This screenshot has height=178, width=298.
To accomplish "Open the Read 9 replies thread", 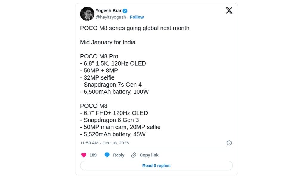I will coord(156,166).
